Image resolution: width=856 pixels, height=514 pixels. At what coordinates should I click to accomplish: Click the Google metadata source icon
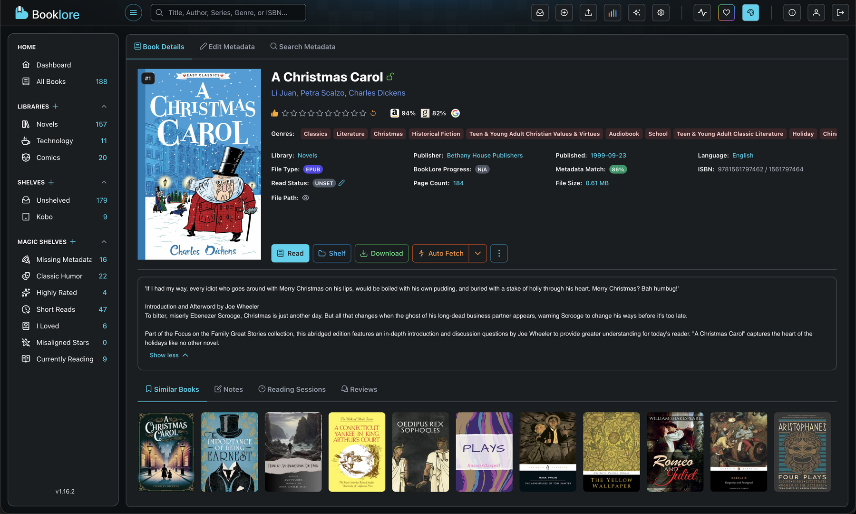[x=455, y=113]
